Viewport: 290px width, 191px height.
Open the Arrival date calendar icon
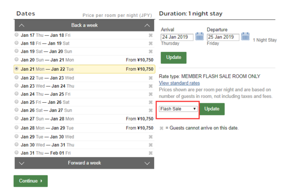point(199,36)
